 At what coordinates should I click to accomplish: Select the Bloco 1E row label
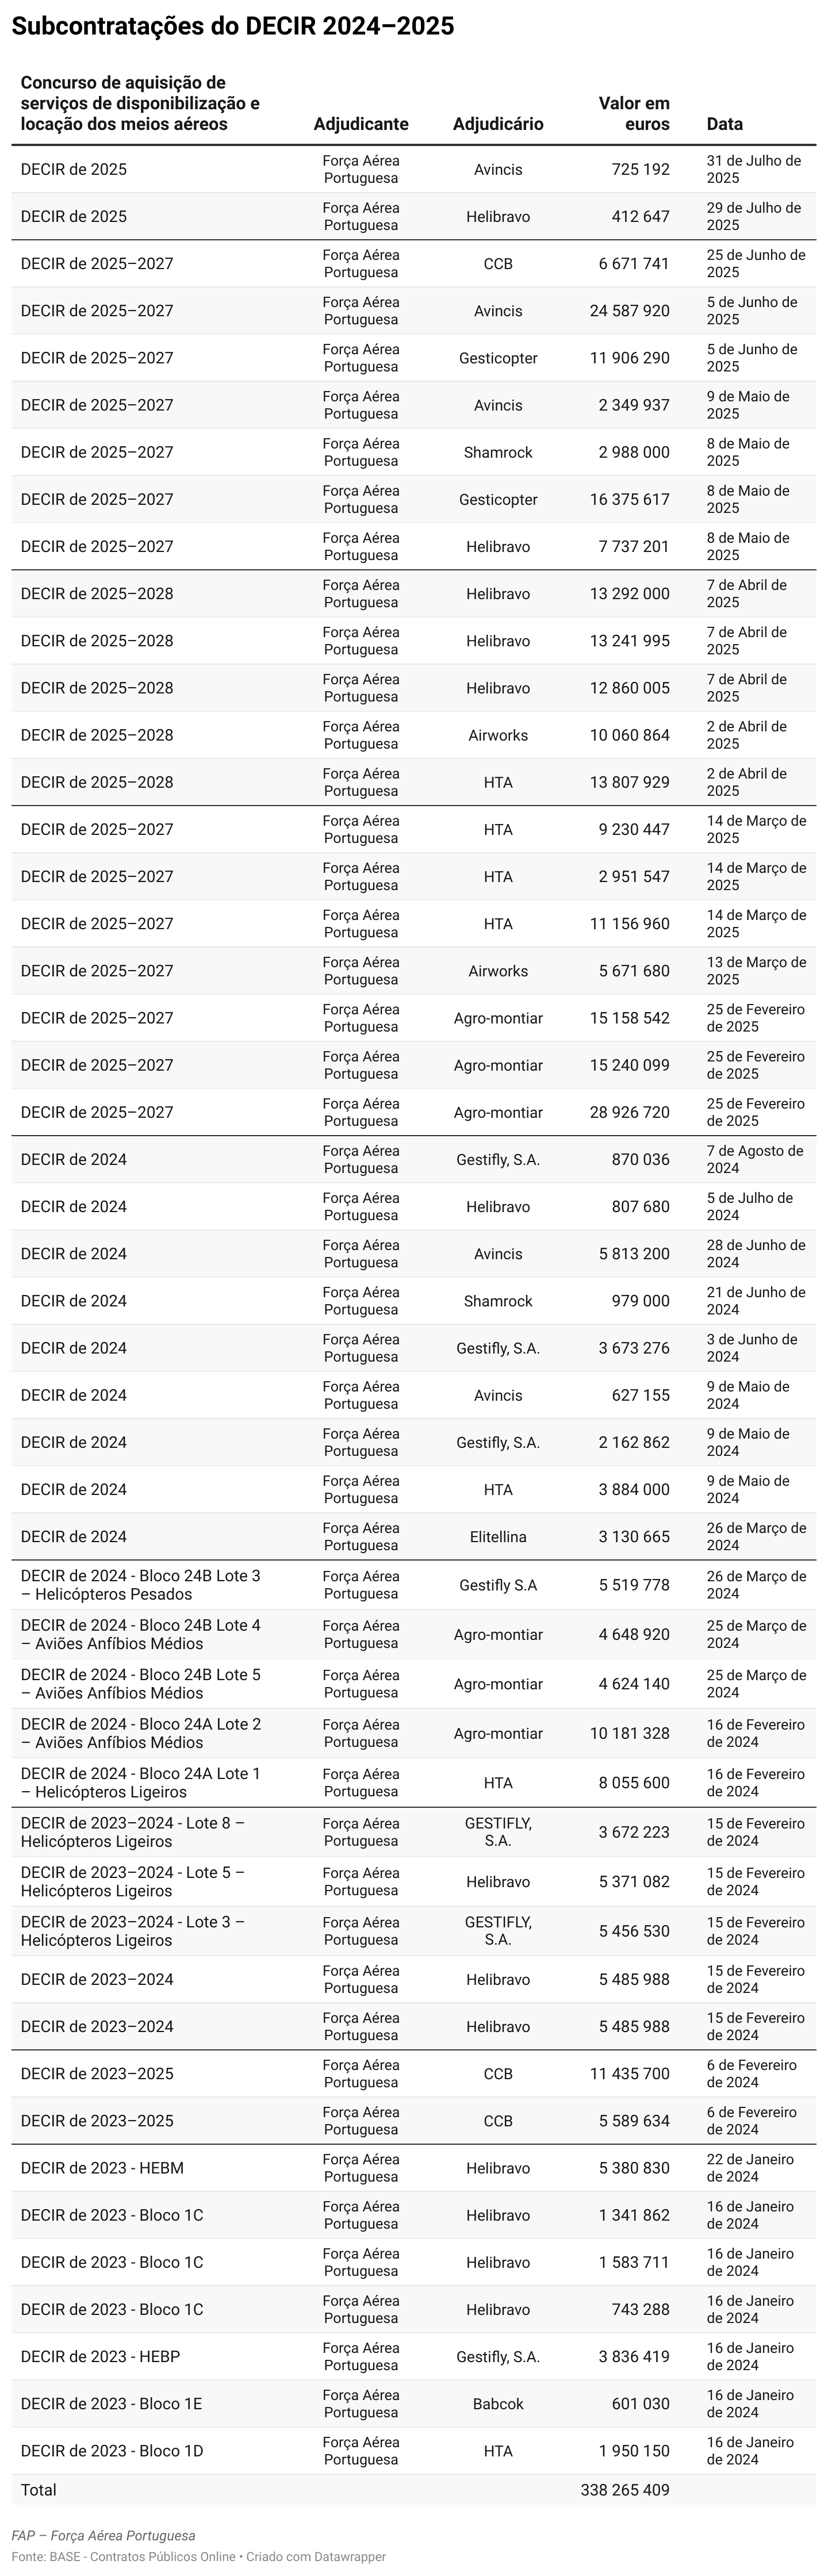point(111,2403)
